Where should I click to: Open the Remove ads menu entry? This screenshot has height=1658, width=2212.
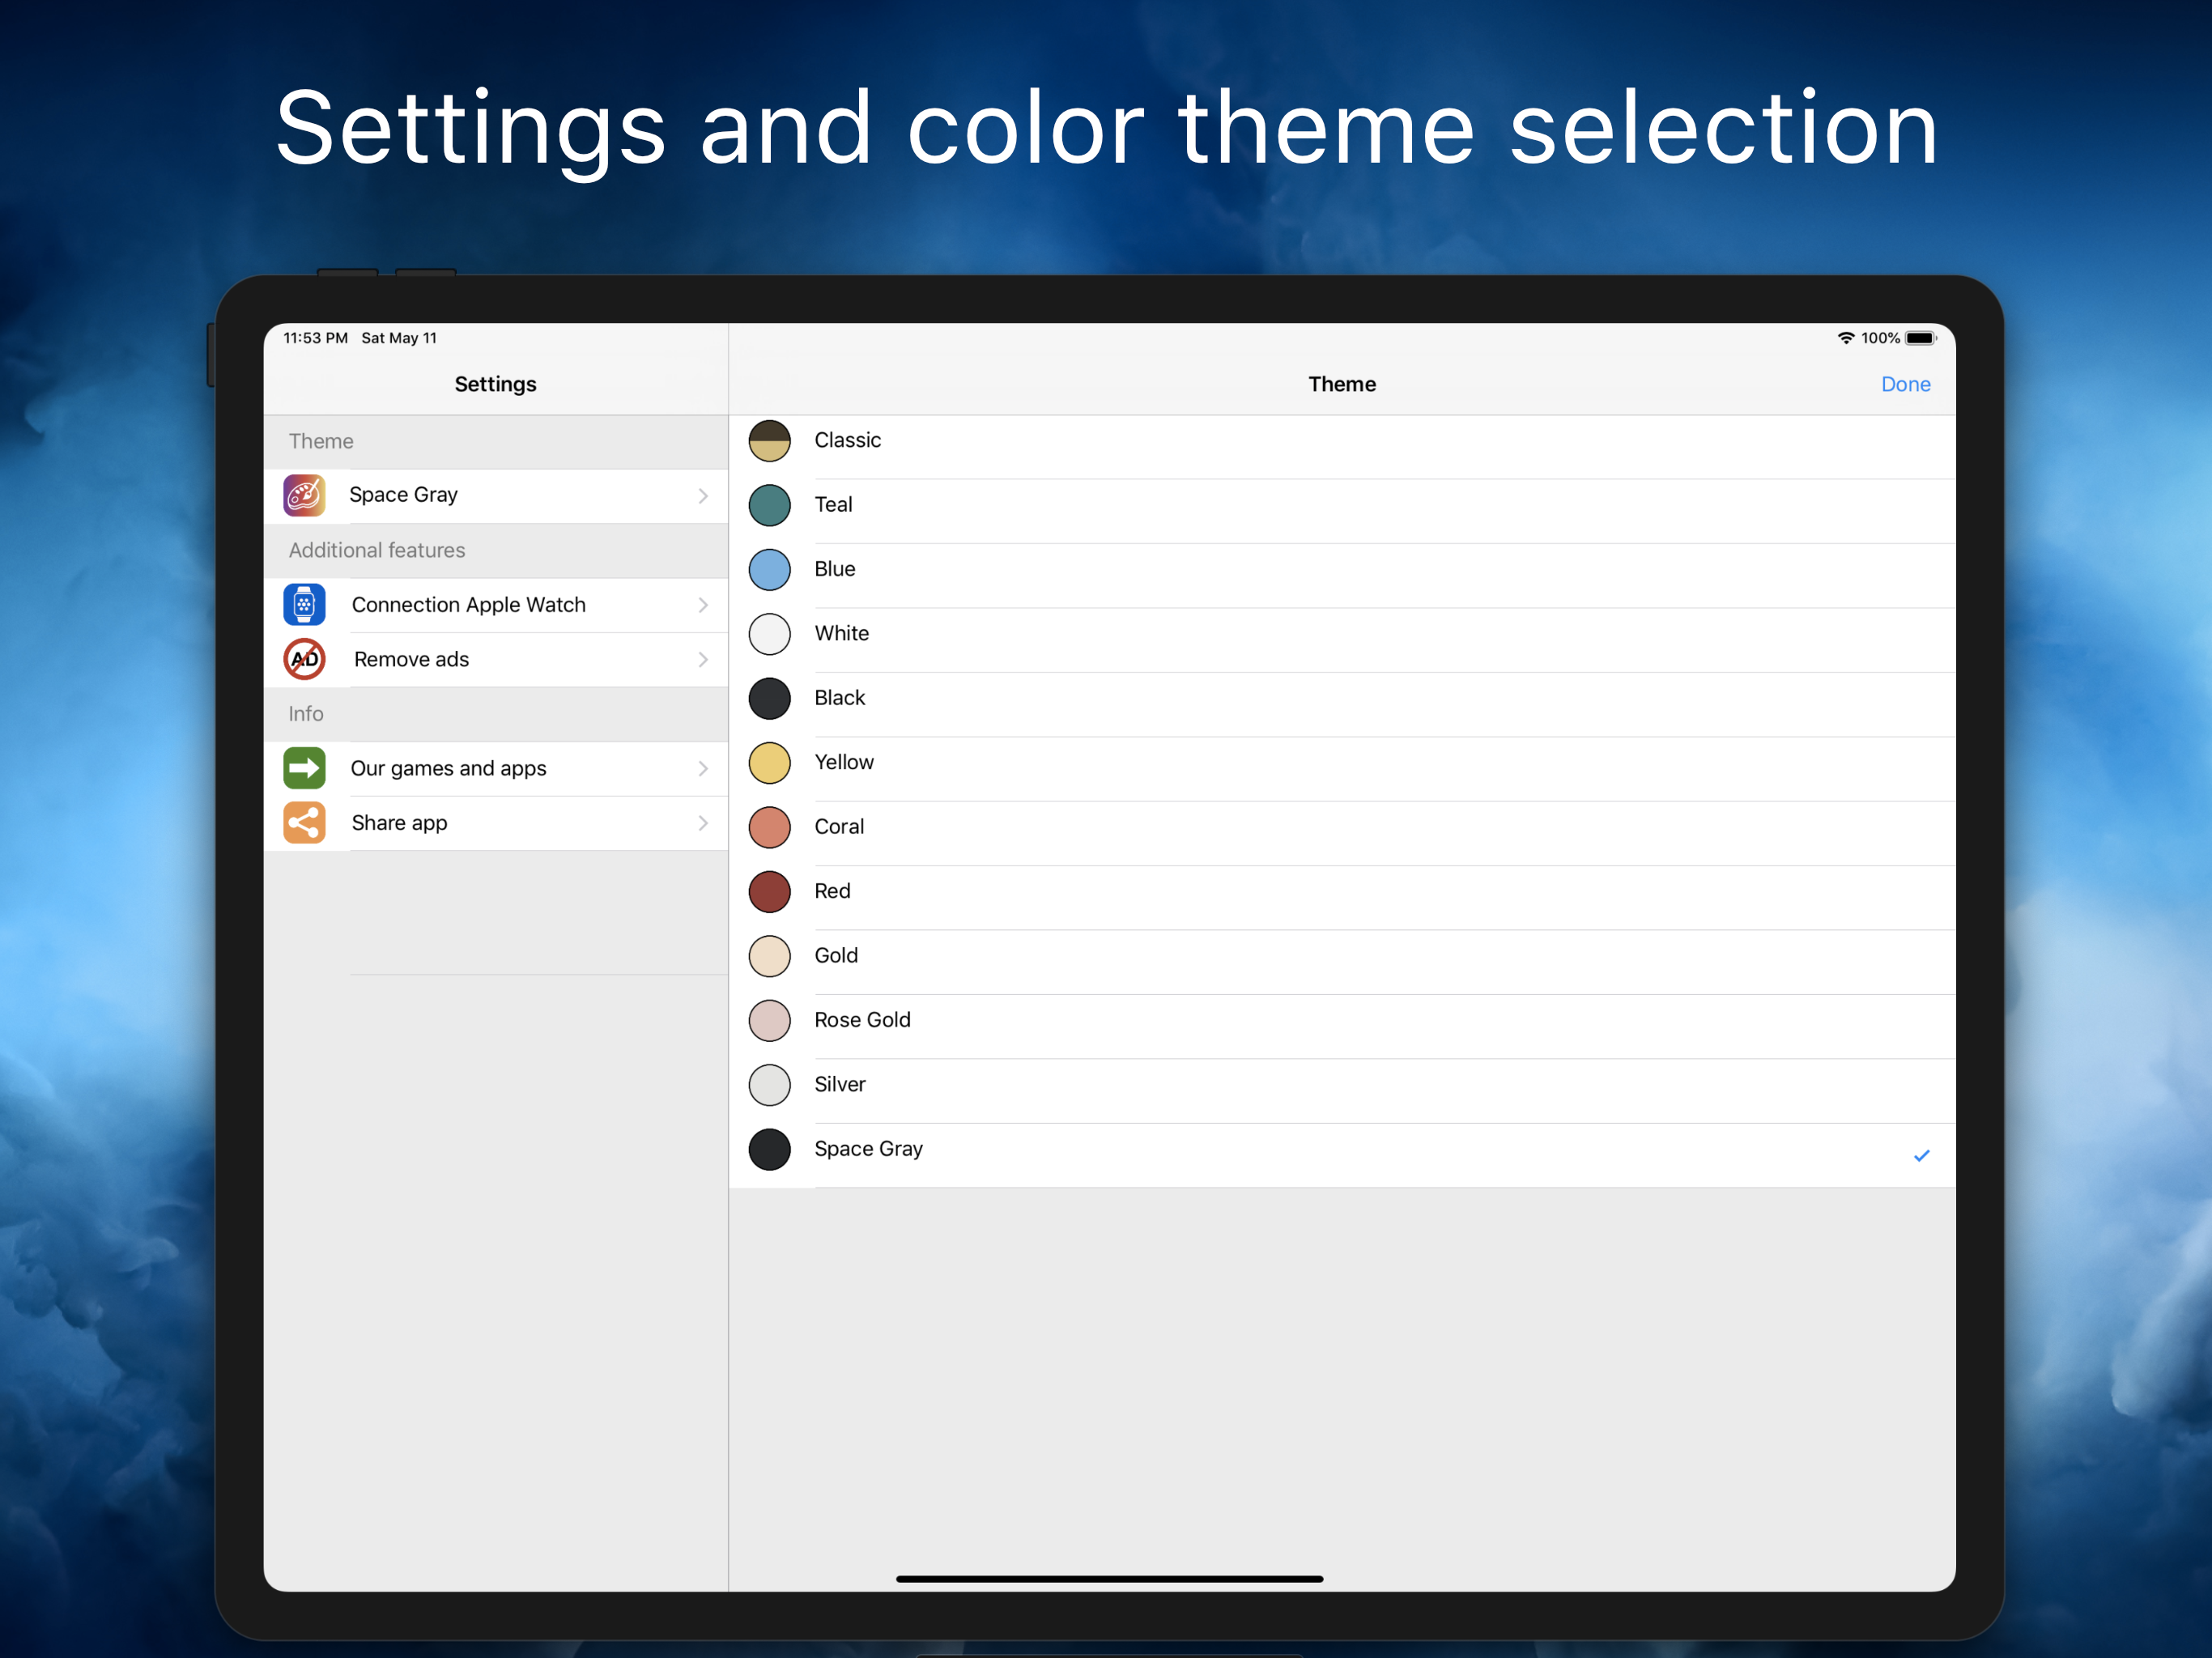[411, 659]
